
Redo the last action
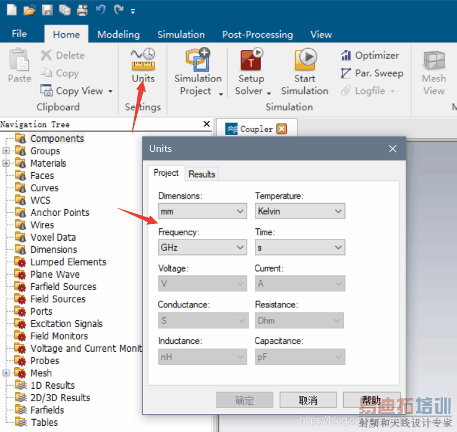coord(118,10)
